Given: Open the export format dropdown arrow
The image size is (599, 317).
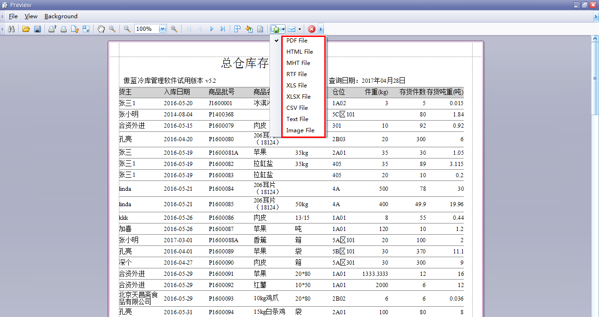Looking at the screenshot, I should 283,29.
